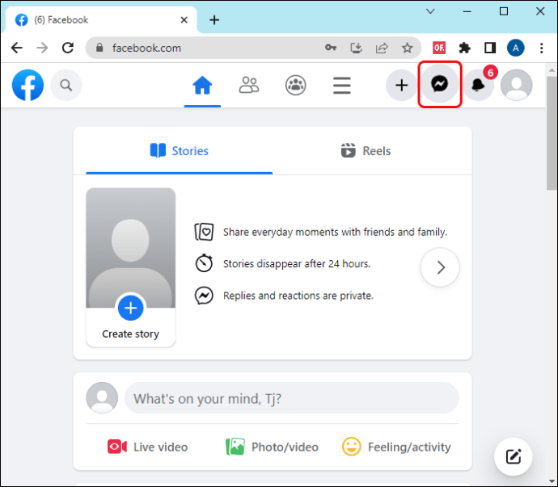
Task: Click the page vertical scrollbar thumb
Action: click(x=552, y=133)
